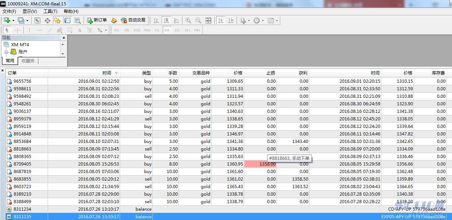Screen dimensions: 452x220
Task: Sort by the 订单 column header
Action: 27,73
